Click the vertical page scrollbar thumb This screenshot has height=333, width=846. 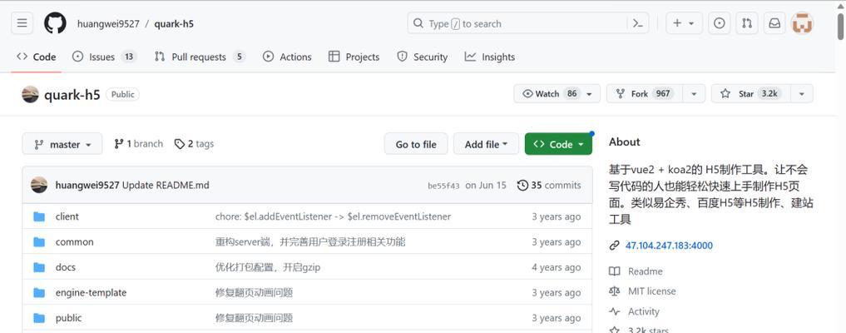click(x=841, y=26)
